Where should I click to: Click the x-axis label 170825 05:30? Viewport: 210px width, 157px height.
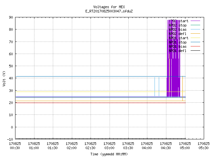(203, 146)
